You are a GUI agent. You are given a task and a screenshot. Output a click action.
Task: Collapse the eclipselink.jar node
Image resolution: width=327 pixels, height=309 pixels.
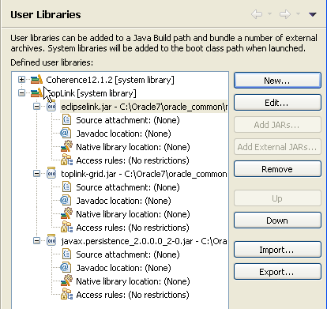click(x=36, y=107)
